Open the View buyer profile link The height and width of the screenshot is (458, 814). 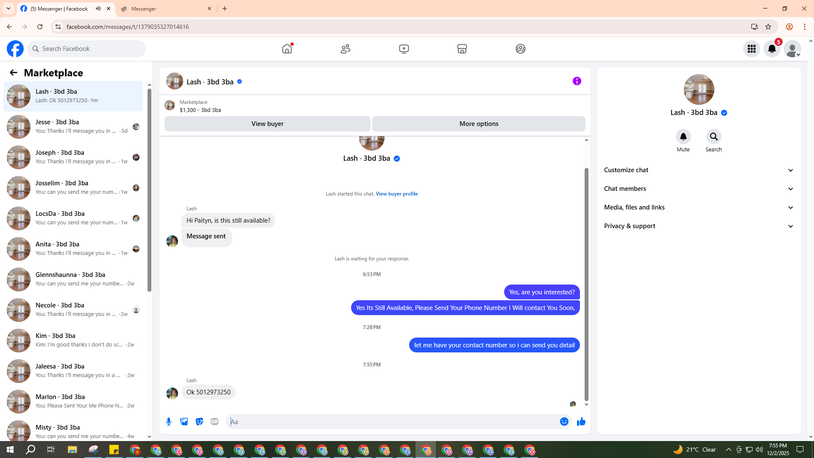pos(396,194)
